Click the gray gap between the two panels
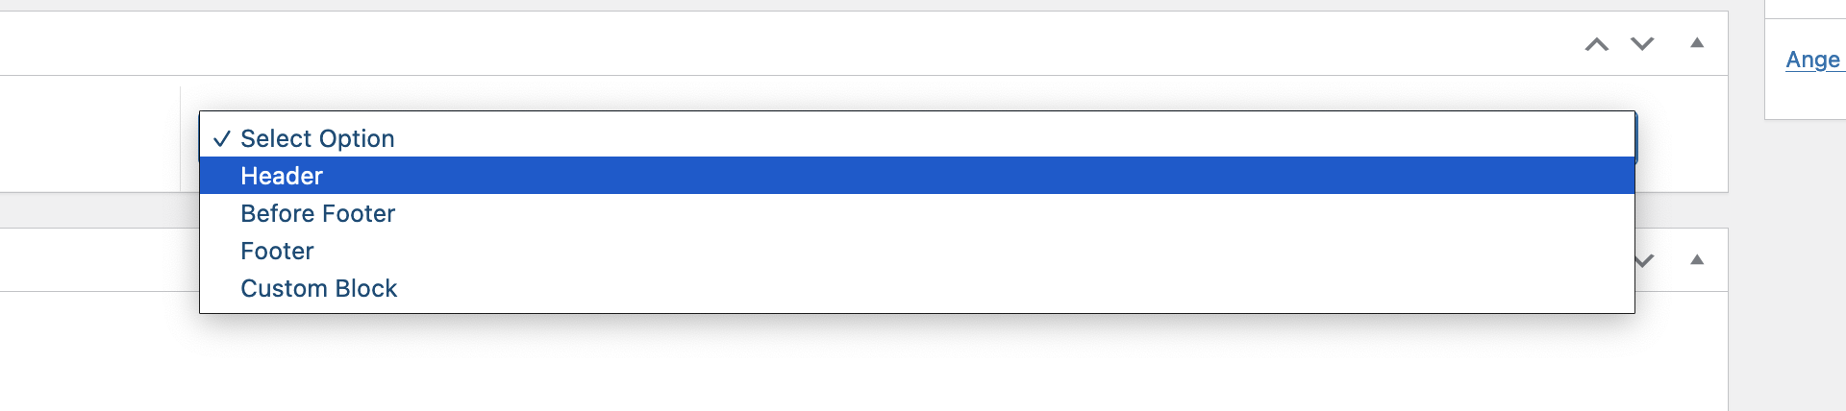The image size is (1846, 411). pos(96,210)
